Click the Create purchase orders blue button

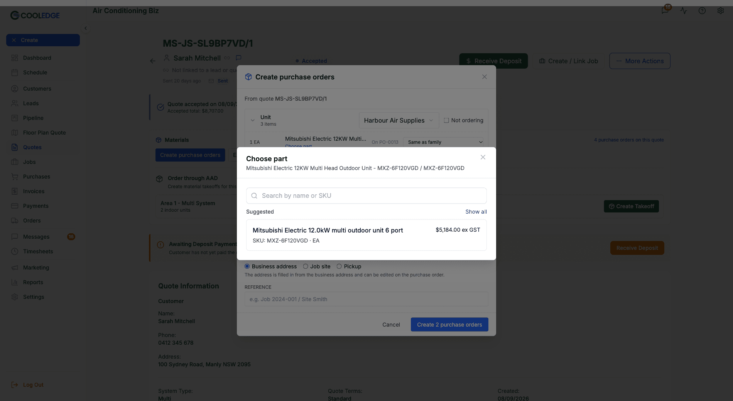coord(190,155)
